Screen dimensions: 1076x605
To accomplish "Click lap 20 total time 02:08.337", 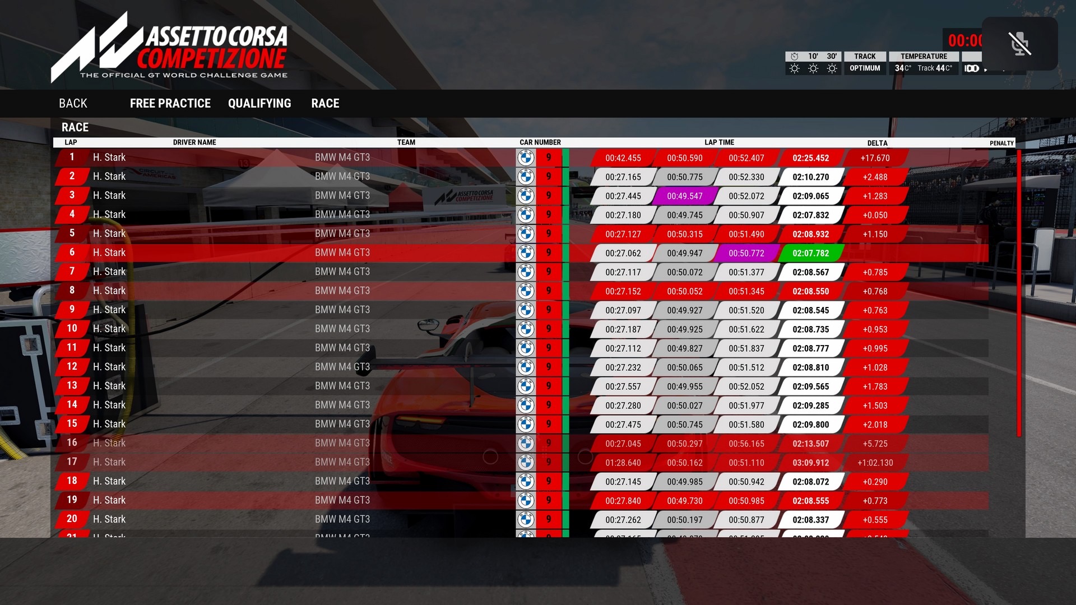I will [x=810, y=520].
